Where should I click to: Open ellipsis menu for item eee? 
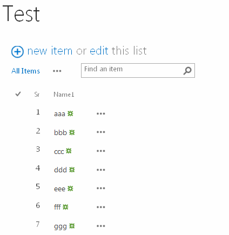coord(101,189)
